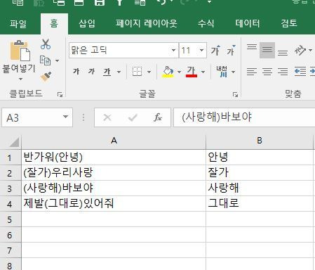Open font group dialog launcher

pyautogui.click(x=235, y=94)
